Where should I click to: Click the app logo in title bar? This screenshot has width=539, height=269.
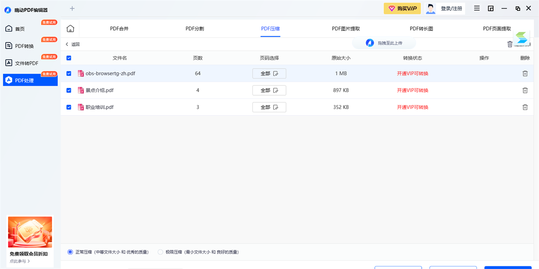(x=8, y=10)
